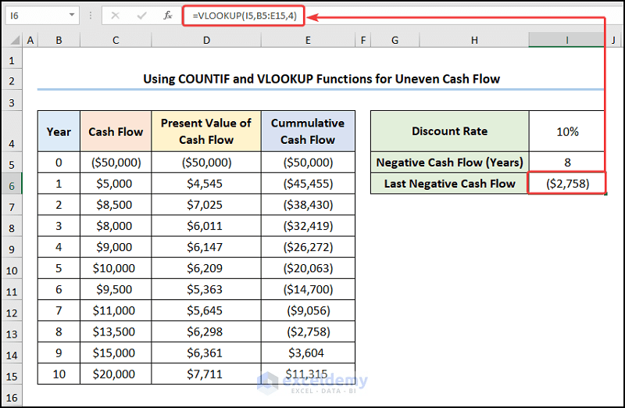Click the $6,147 present value cell
The width and height of the screenshot is (625, 408).
(206, 247)
